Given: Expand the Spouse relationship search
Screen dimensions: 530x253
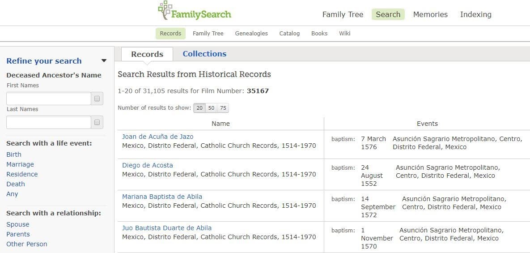Looking at the screenshot, I should (18, 224).
